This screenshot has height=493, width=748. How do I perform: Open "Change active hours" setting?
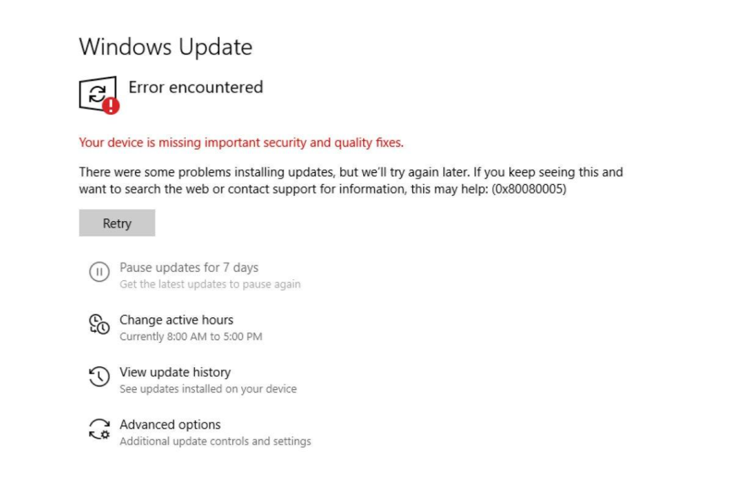pyautogui.click(x=176, y=320)
